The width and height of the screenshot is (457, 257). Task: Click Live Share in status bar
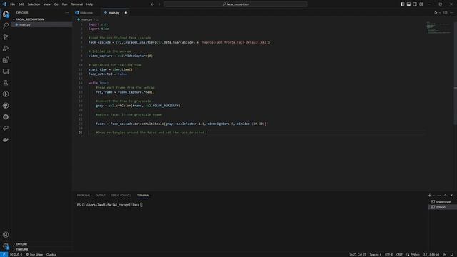click(x=34, y=255)
